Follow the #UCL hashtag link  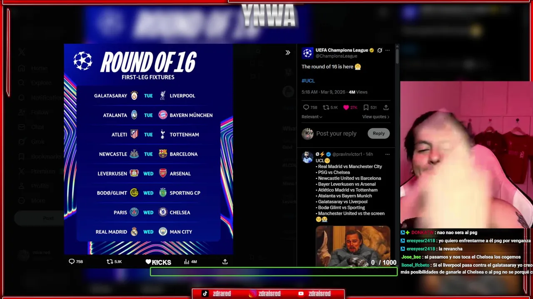[x=308, y=81]
